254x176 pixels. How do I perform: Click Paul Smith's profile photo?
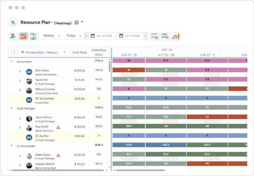click(x=29, y=128)
